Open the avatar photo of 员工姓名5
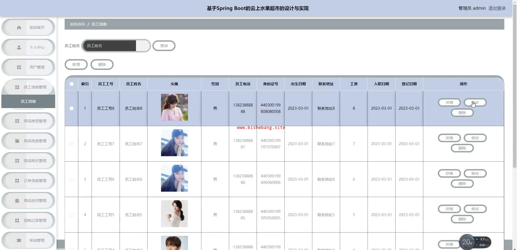The height and width of the screenshot is (250, 517). click(x=174, y=214)
